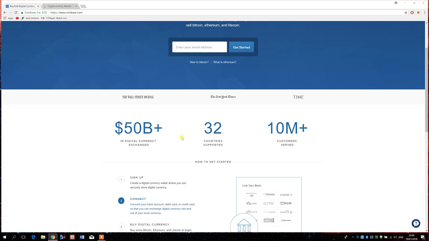Click the volume speaker tray icon
Image resolution: width=429 pixels, height=241 pixels.
(395, 237)
